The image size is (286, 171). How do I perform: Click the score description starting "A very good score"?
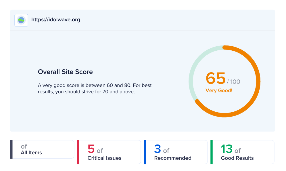(x=95, y=88)
